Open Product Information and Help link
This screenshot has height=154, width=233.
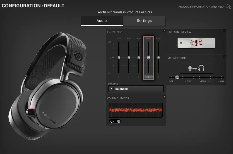click(x=201, y=7)
